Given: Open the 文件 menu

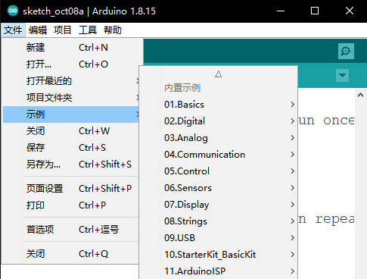Looking at the screenshot, I should point(13,30).
